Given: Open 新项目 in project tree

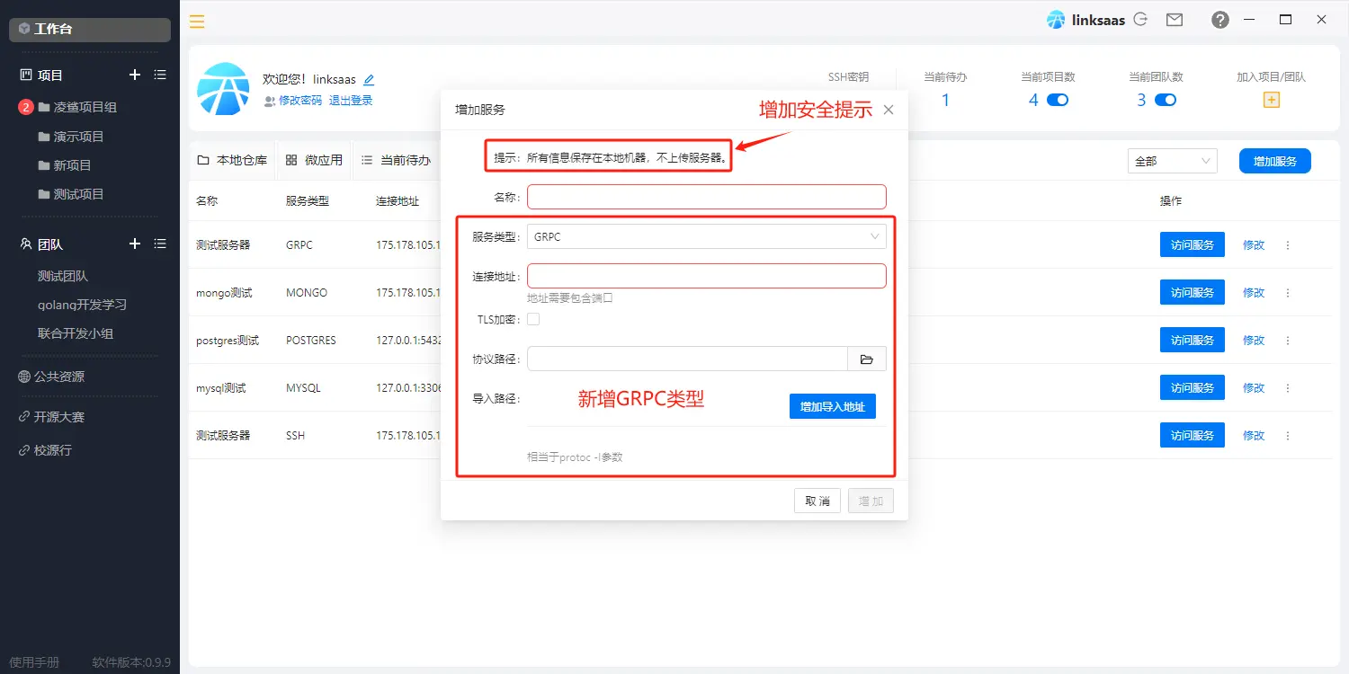Looking at the screenshot, I should click(73, 165).
